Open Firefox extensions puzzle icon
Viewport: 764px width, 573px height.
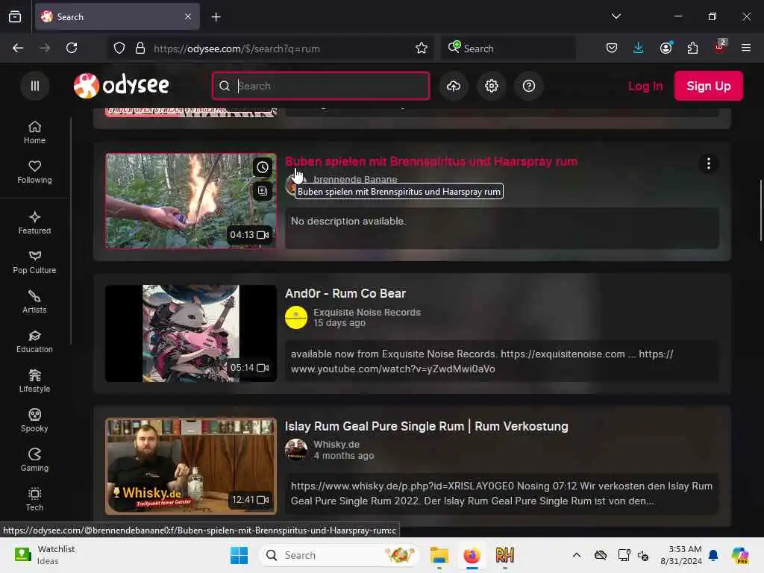point(692,48)
